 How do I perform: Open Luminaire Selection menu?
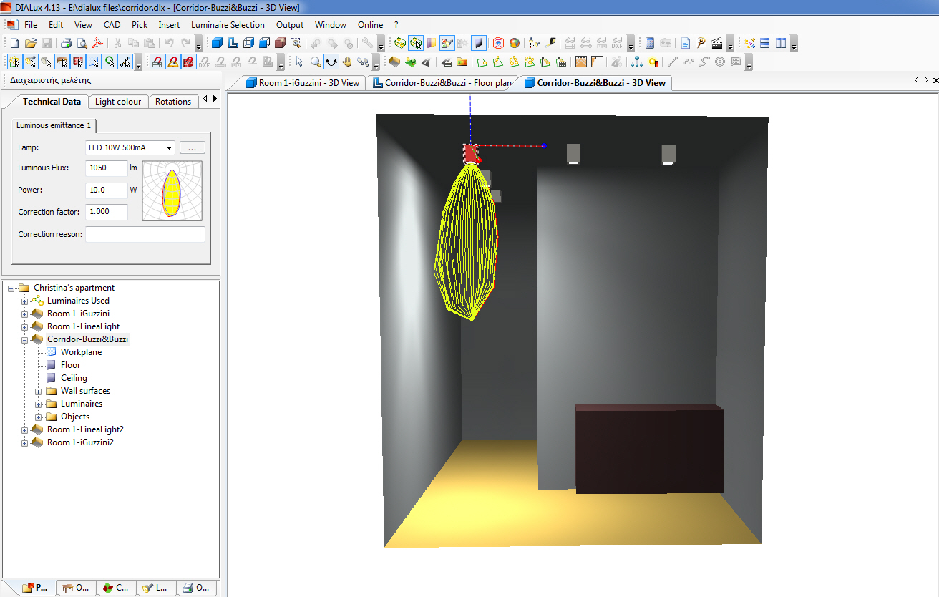point(228,25)
